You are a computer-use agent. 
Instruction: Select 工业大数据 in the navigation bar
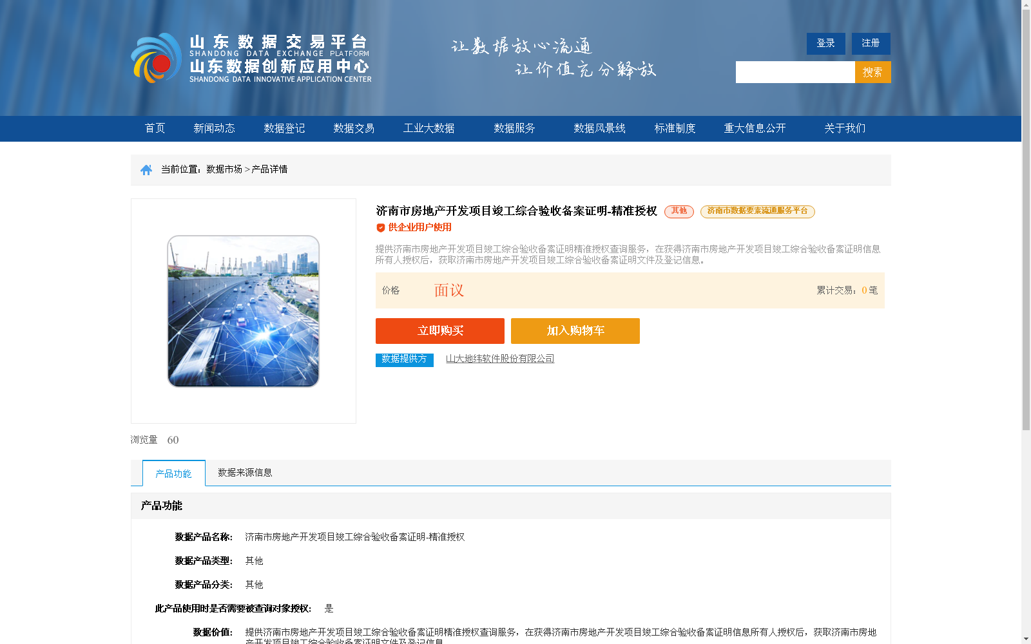coord(429,128)
